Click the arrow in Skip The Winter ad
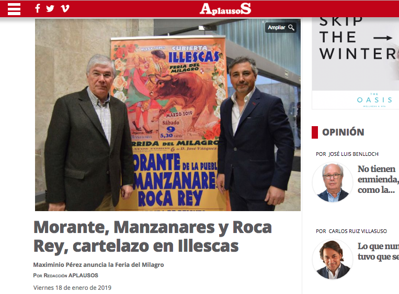 pyautogui.click(x=382, y=38)
